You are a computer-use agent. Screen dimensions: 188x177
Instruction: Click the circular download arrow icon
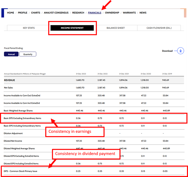point(181,51)
